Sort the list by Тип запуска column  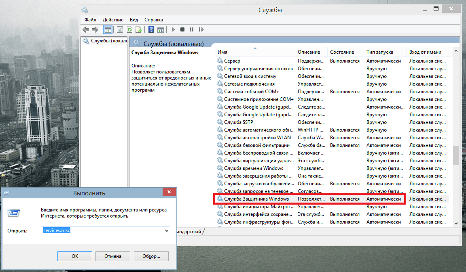coord(379,52)
